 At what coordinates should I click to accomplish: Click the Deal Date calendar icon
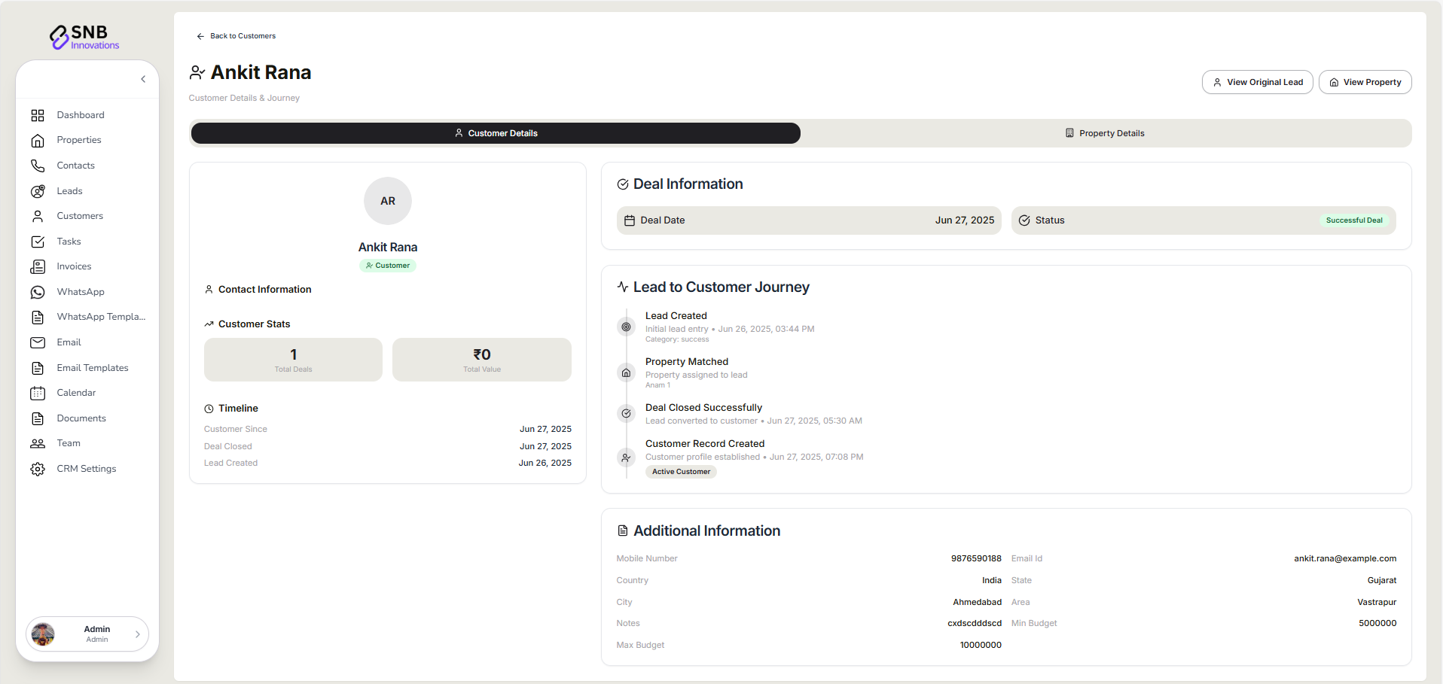pos(630,220)
